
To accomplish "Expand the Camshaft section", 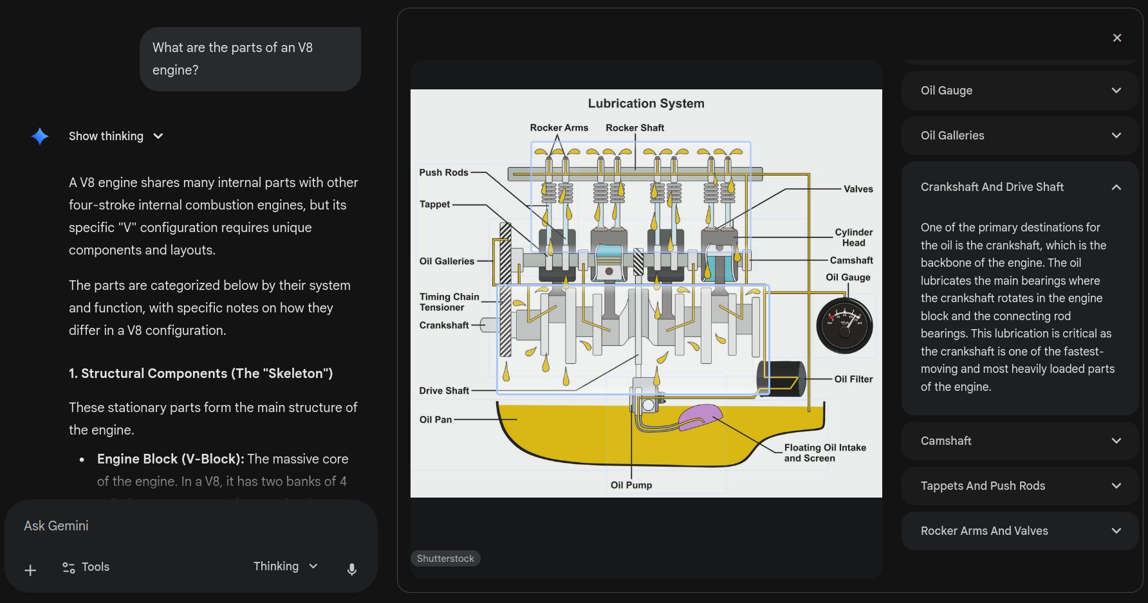I will tap(1019, 441).
